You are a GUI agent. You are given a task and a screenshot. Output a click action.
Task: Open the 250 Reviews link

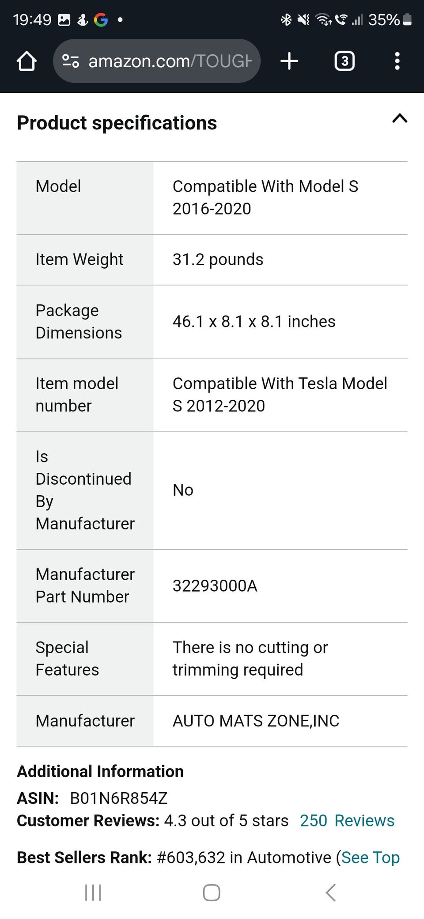pos(347,820)
